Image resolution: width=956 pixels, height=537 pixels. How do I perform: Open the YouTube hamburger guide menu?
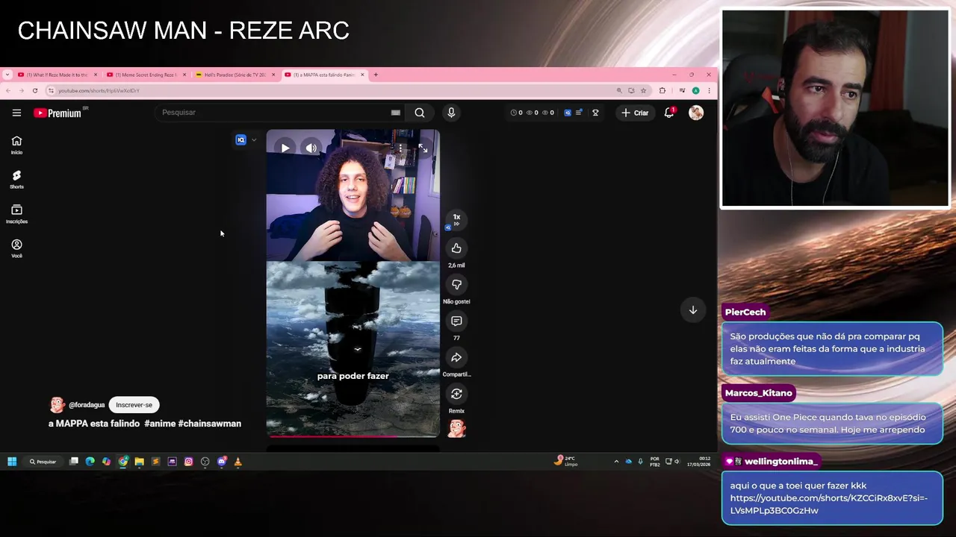click(16, 113)
